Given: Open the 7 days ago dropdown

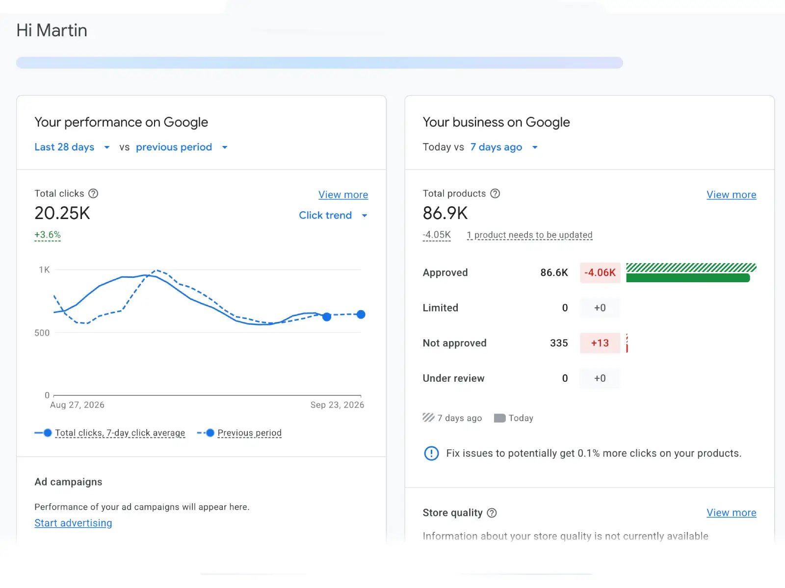Looking at the screenshot, I should click(x=504, y=147).
